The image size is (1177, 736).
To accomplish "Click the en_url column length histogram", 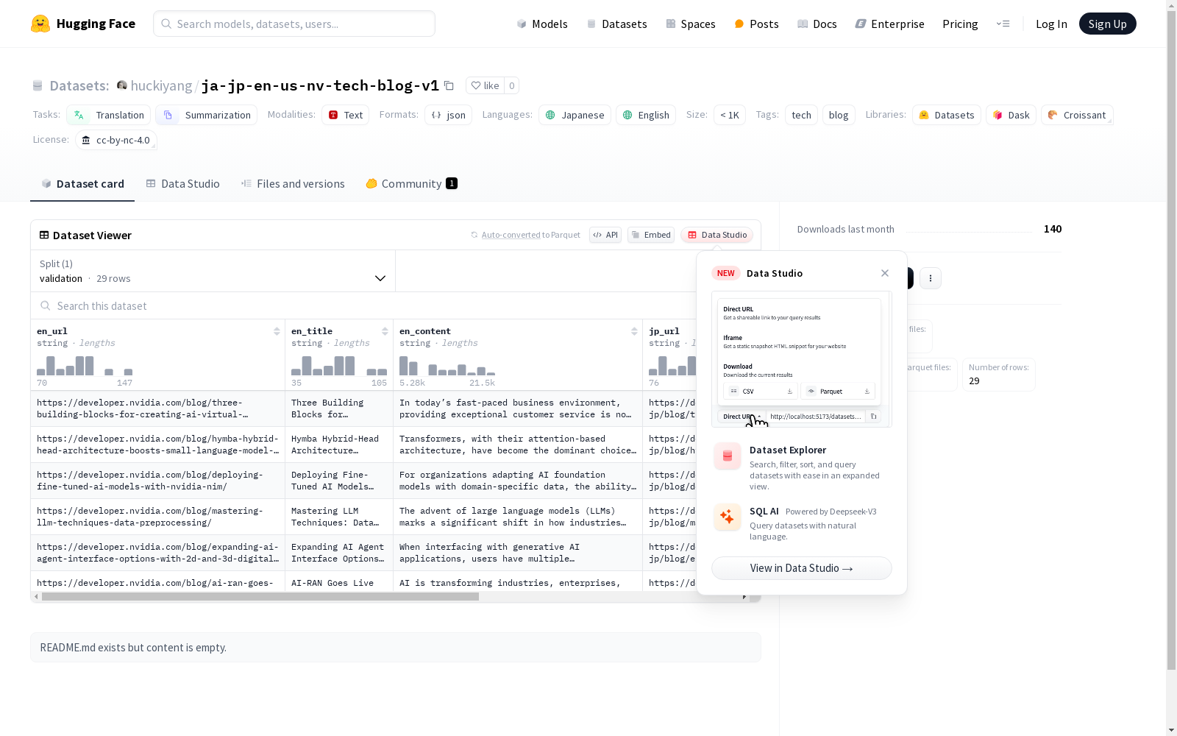I will pos(85,366).
